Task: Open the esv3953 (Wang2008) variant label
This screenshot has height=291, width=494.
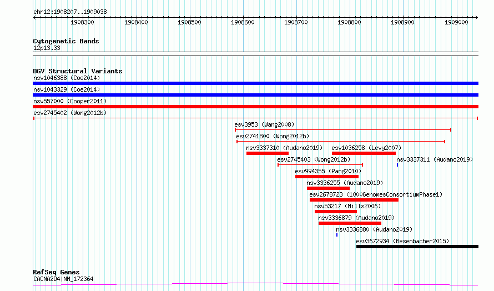Action: [264, 124]
